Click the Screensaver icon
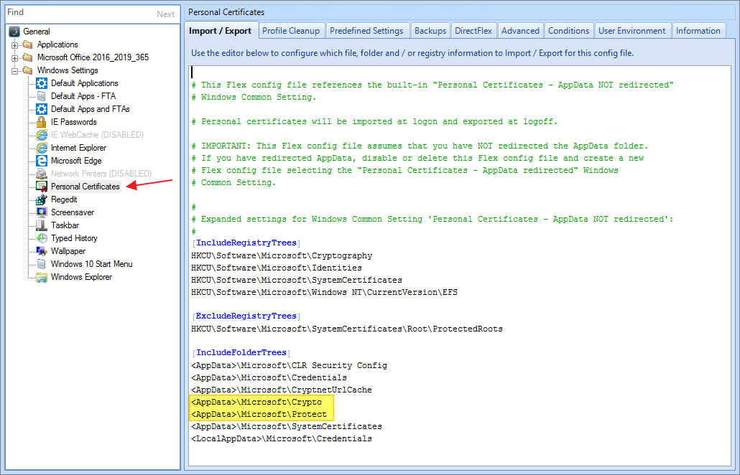Screen dimensions: 740x475 click(x=42, y=212)
